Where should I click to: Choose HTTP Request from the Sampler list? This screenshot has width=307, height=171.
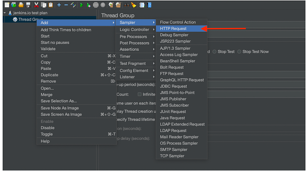tap(181, 29)
